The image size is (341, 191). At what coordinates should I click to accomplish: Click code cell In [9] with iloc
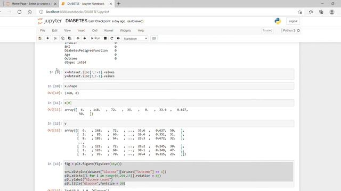pos(179,74)
